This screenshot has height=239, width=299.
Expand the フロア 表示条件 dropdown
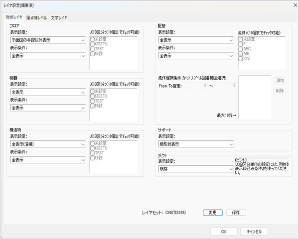click(48, 56)
